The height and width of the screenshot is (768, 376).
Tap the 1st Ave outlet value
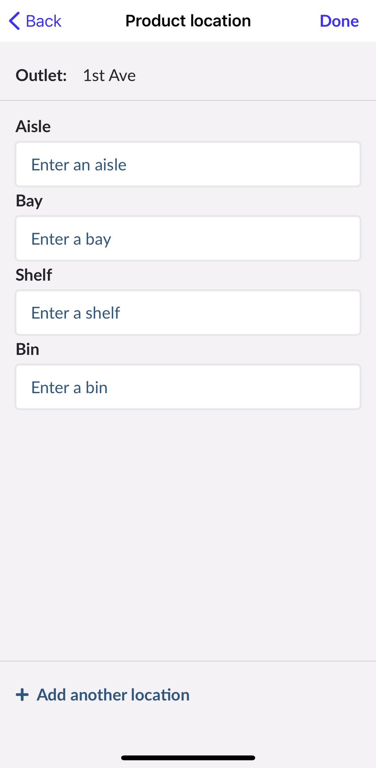[109, 76]
